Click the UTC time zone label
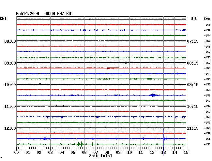This screenshot has height=161, width=212. click(x=194, y=19)
